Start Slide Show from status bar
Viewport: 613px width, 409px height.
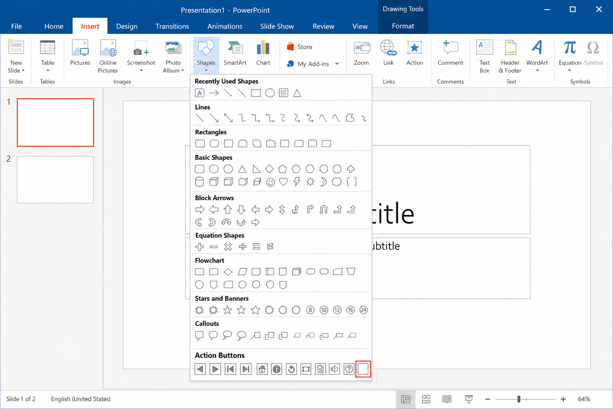(x=469, y=399)
